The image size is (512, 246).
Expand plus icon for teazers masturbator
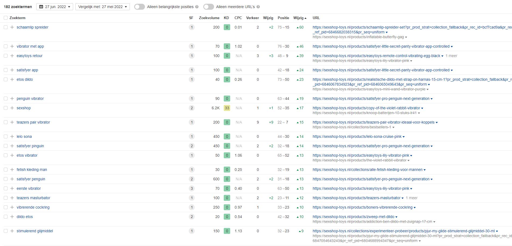(12, 198)
